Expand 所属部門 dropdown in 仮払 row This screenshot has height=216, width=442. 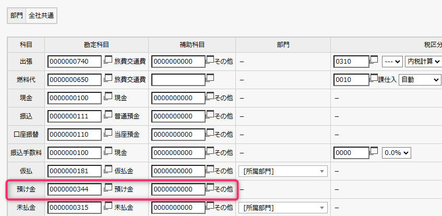pos(283,171)
